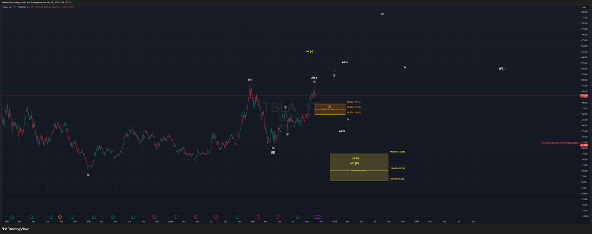The width and height of the screenshot is (592, 234).
Task: Select the orange Unterstützungszone box label
Action: coord(330,110)
